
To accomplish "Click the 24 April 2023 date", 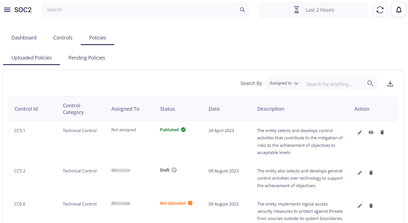I will (x=221, y=130).
